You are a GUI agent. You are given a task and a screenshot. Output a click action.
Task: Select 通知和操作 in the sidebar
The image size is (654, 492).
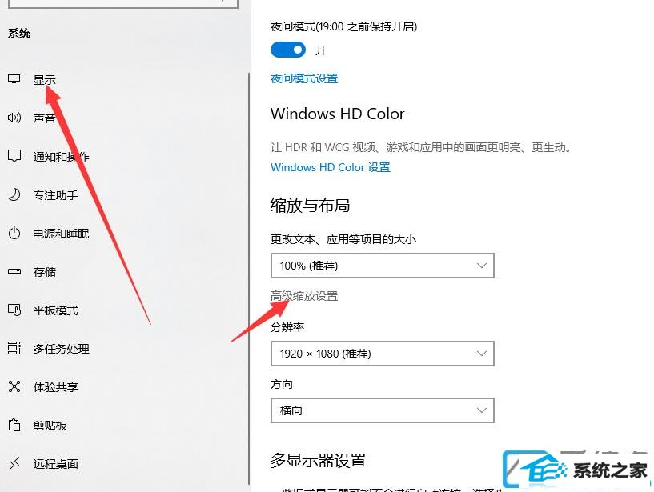click(x=62, y=157)
